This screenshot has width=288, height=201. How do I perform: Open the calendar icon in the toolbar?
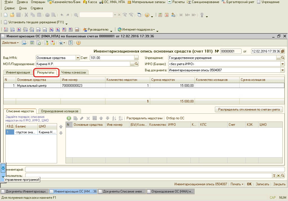[166, 15]
